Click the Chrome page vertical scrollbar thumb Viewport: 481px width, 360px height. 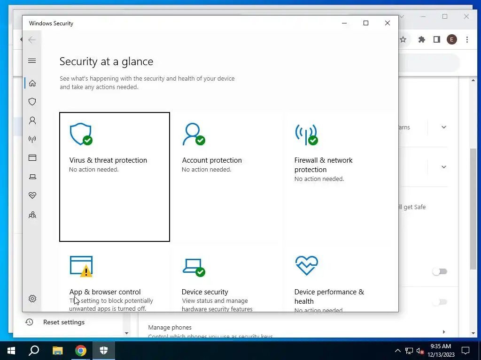(473, 208)
